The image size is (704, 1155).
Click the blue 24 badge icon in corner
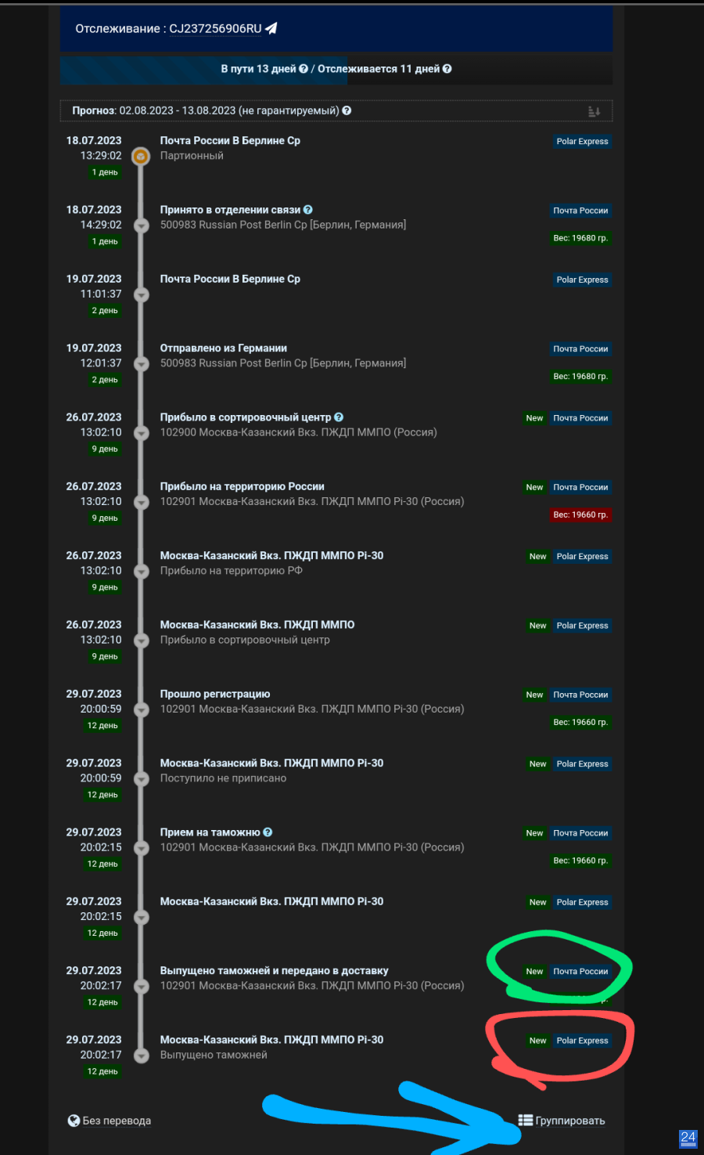688,1138
